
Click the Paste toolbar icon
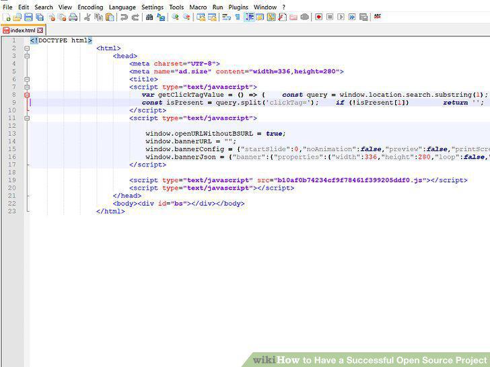pos(110,17)
